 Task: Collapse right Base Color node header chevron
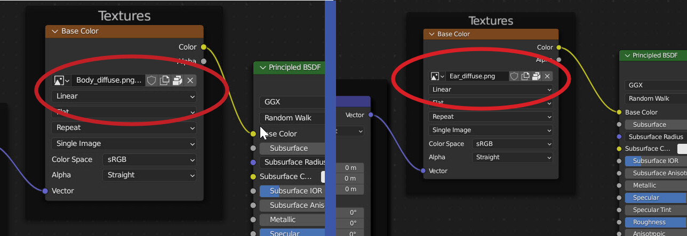[431, 34]
